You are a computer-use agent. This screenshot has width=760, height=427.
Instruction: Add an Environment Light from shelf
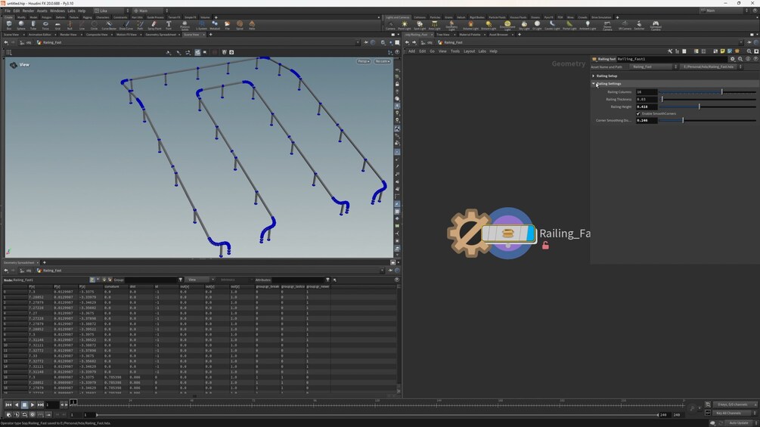tap(507, 26)
